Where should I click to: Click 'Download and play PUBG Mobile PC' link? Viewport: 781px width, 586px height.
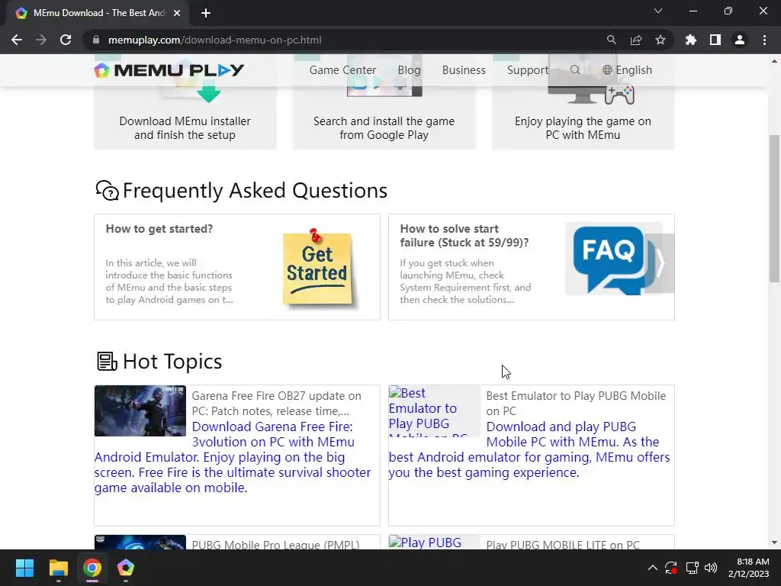(x=529, y=449)
